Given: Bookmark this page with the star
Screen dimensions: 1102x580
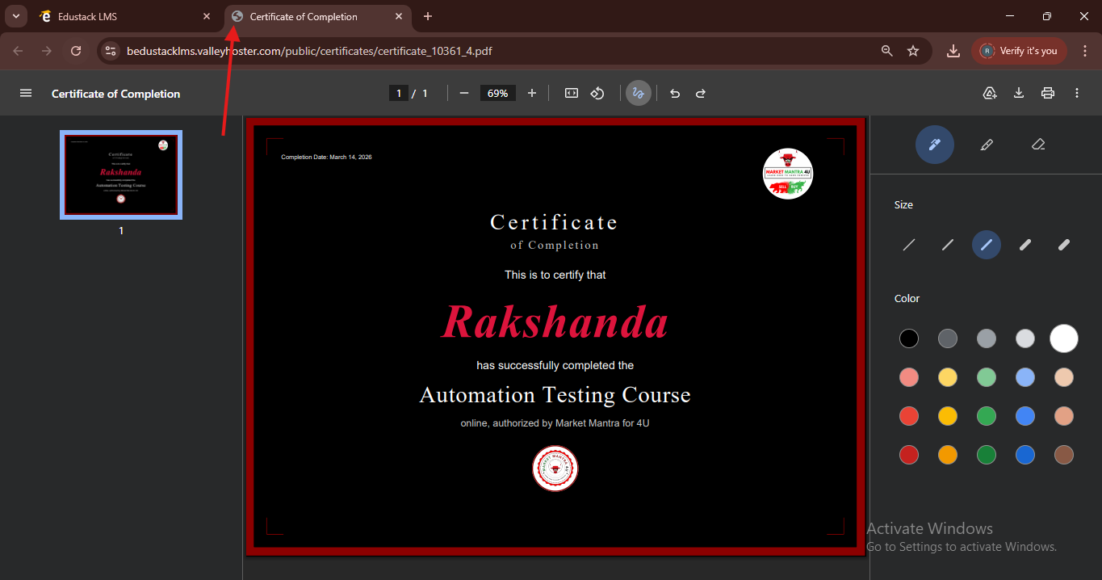Looking at the screenshot, I should tap(913, 51).
